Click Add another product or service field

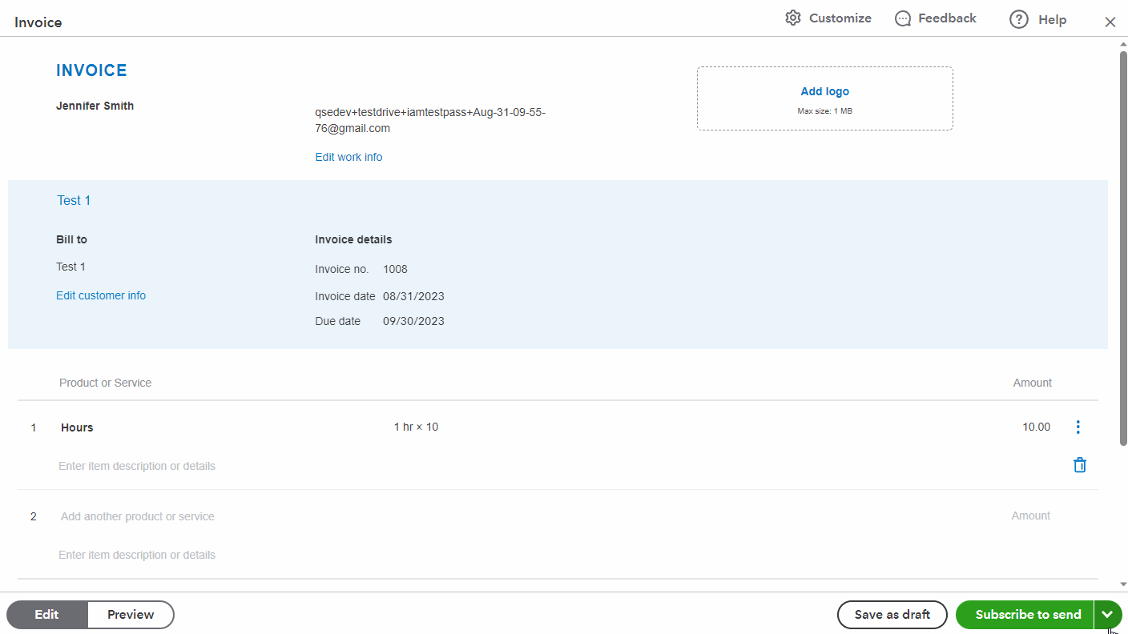138,517
